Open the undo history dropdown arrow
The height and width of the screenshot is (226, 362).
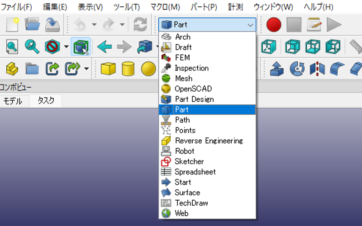click(94, 24)
